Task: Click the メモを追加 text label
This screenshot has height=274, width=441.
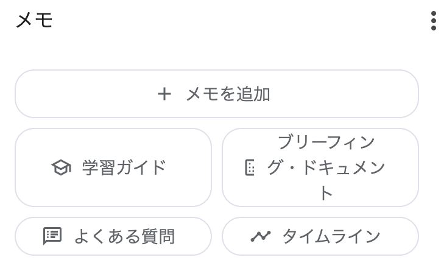Action: (x=228, y=94)
